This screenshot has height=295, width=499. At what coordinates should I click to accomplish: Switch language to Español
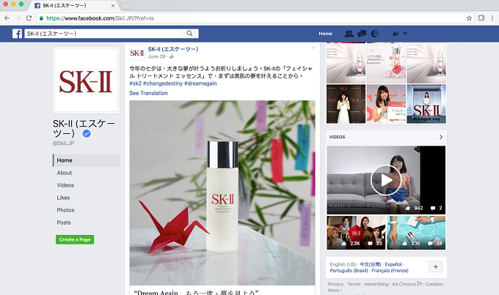click(x=393, y=264)
